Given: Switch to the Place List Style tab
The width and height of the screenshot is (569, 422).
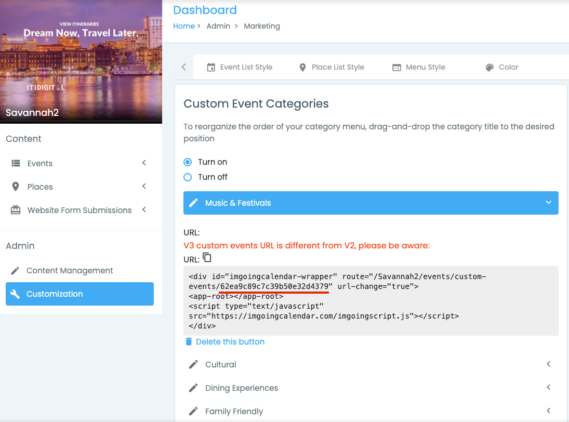Looking at the screenshot, I should (332, 67).
